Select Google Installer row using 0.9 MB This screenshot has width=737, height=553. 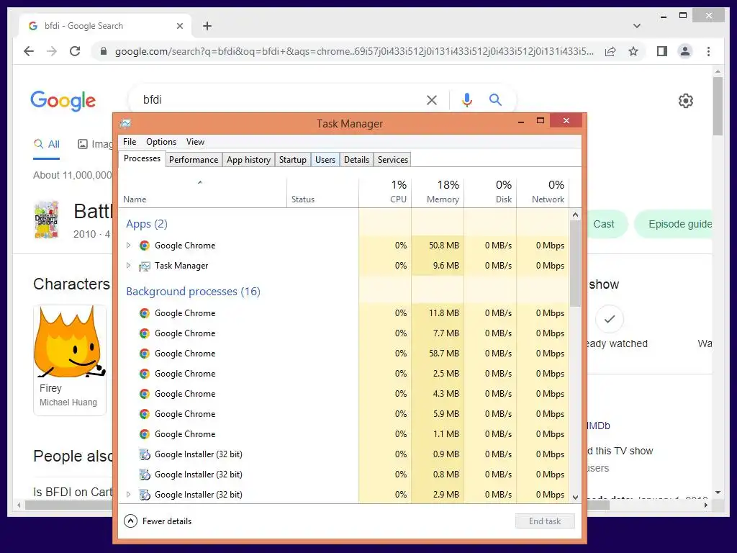[344, 454]
